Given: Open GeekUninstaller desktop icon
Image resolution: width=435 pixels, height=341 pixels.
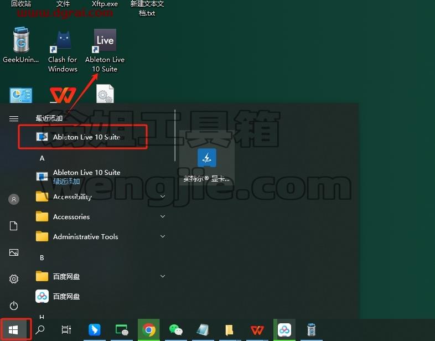Looking at the screenshot, I should tap(21, 45).
